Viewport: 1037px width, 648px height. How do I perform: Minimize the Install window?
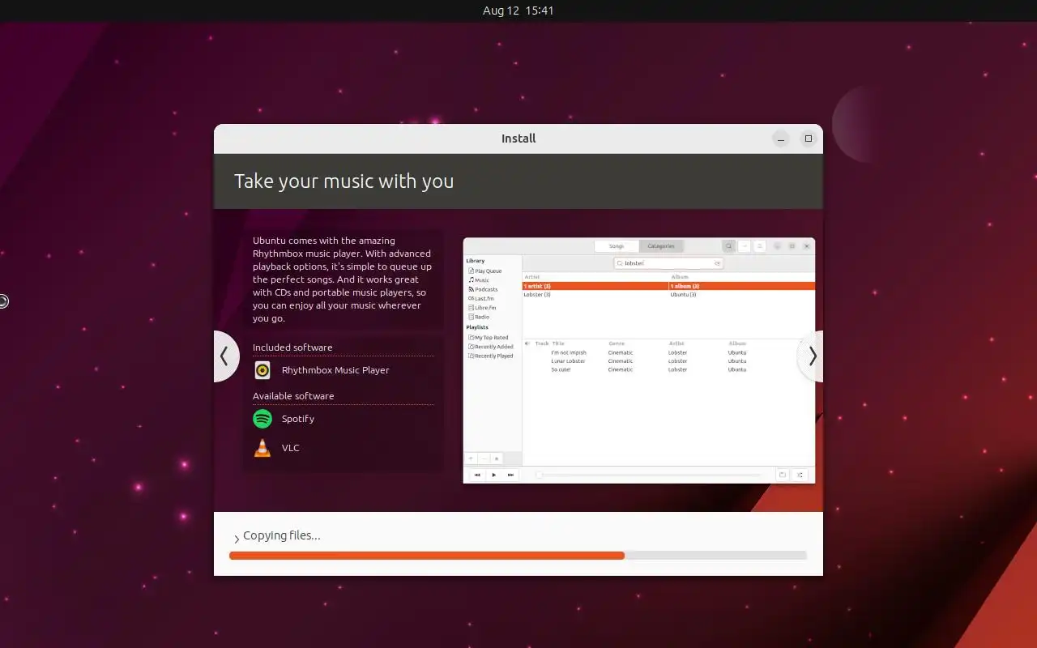click(781, 139)
